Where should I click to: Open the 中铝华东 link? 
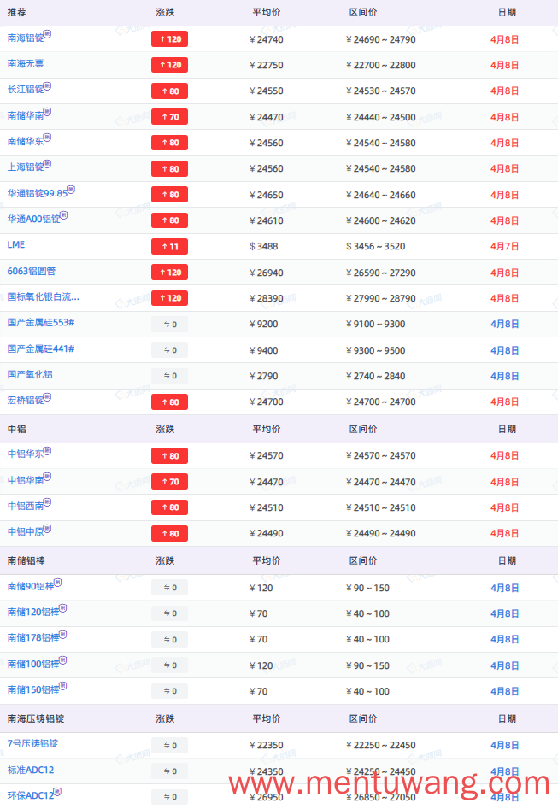[26, 454]
